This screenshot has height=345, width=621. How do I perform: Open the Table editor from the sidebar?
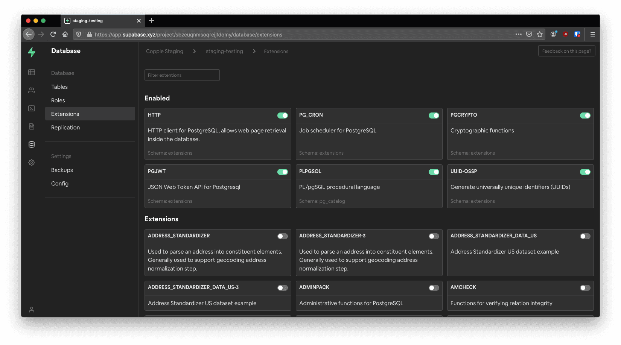point(32,72)
